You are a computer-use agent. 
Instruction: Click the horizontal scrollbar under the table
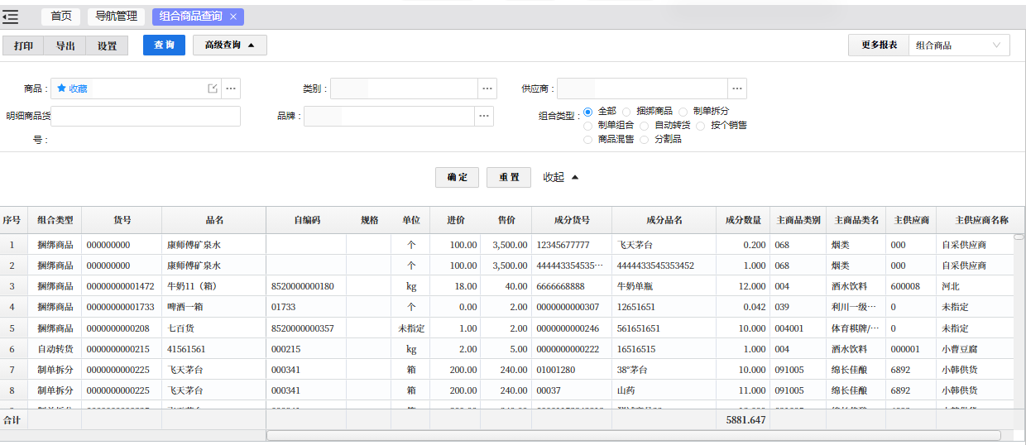point(633,435)
